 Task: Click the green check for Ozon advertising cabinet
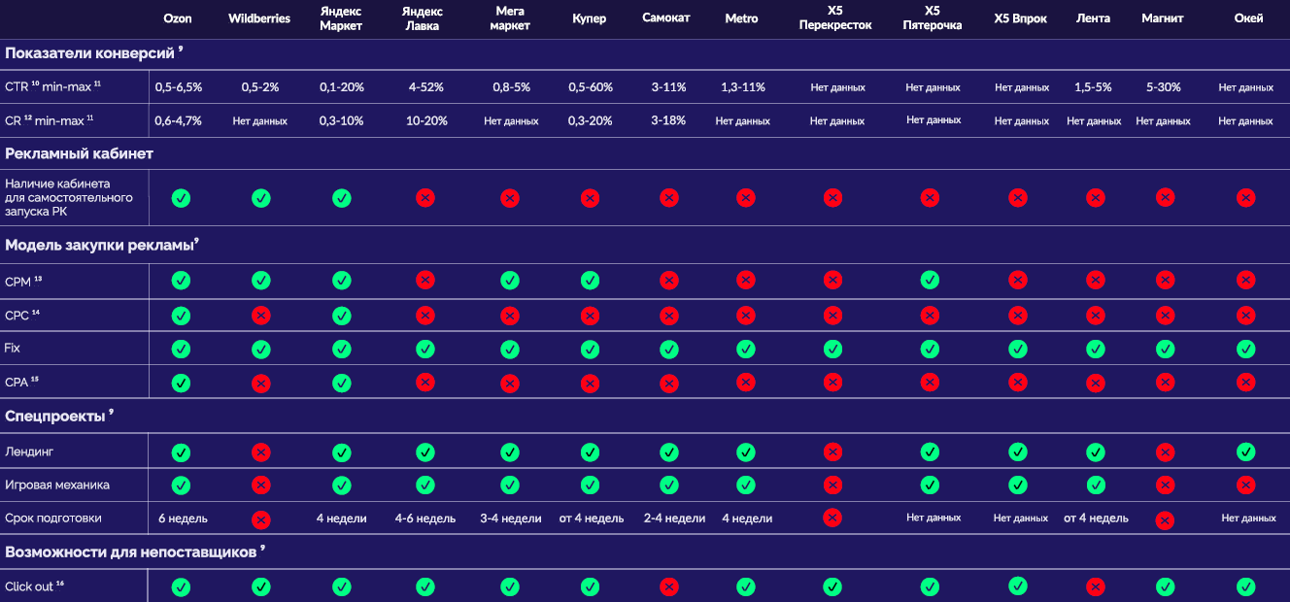(181, 198)
